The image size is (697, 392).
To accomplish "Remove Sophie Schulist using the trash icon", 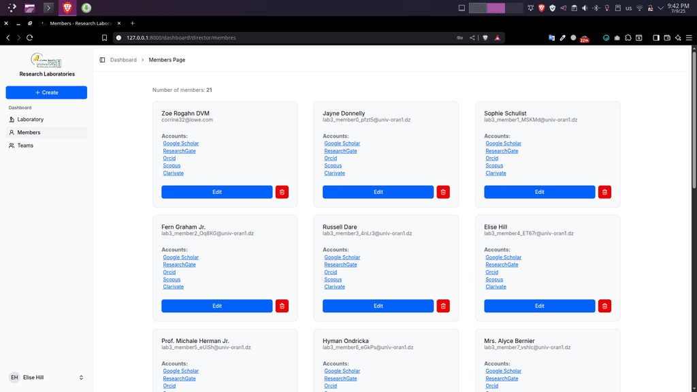I will coord(604,192).
